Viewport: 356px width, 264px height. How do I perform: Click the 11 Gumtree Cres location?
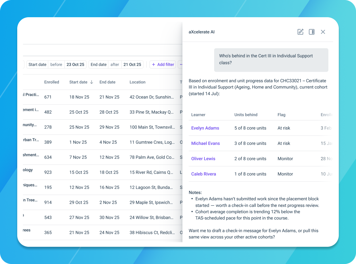tap(152, 142)
